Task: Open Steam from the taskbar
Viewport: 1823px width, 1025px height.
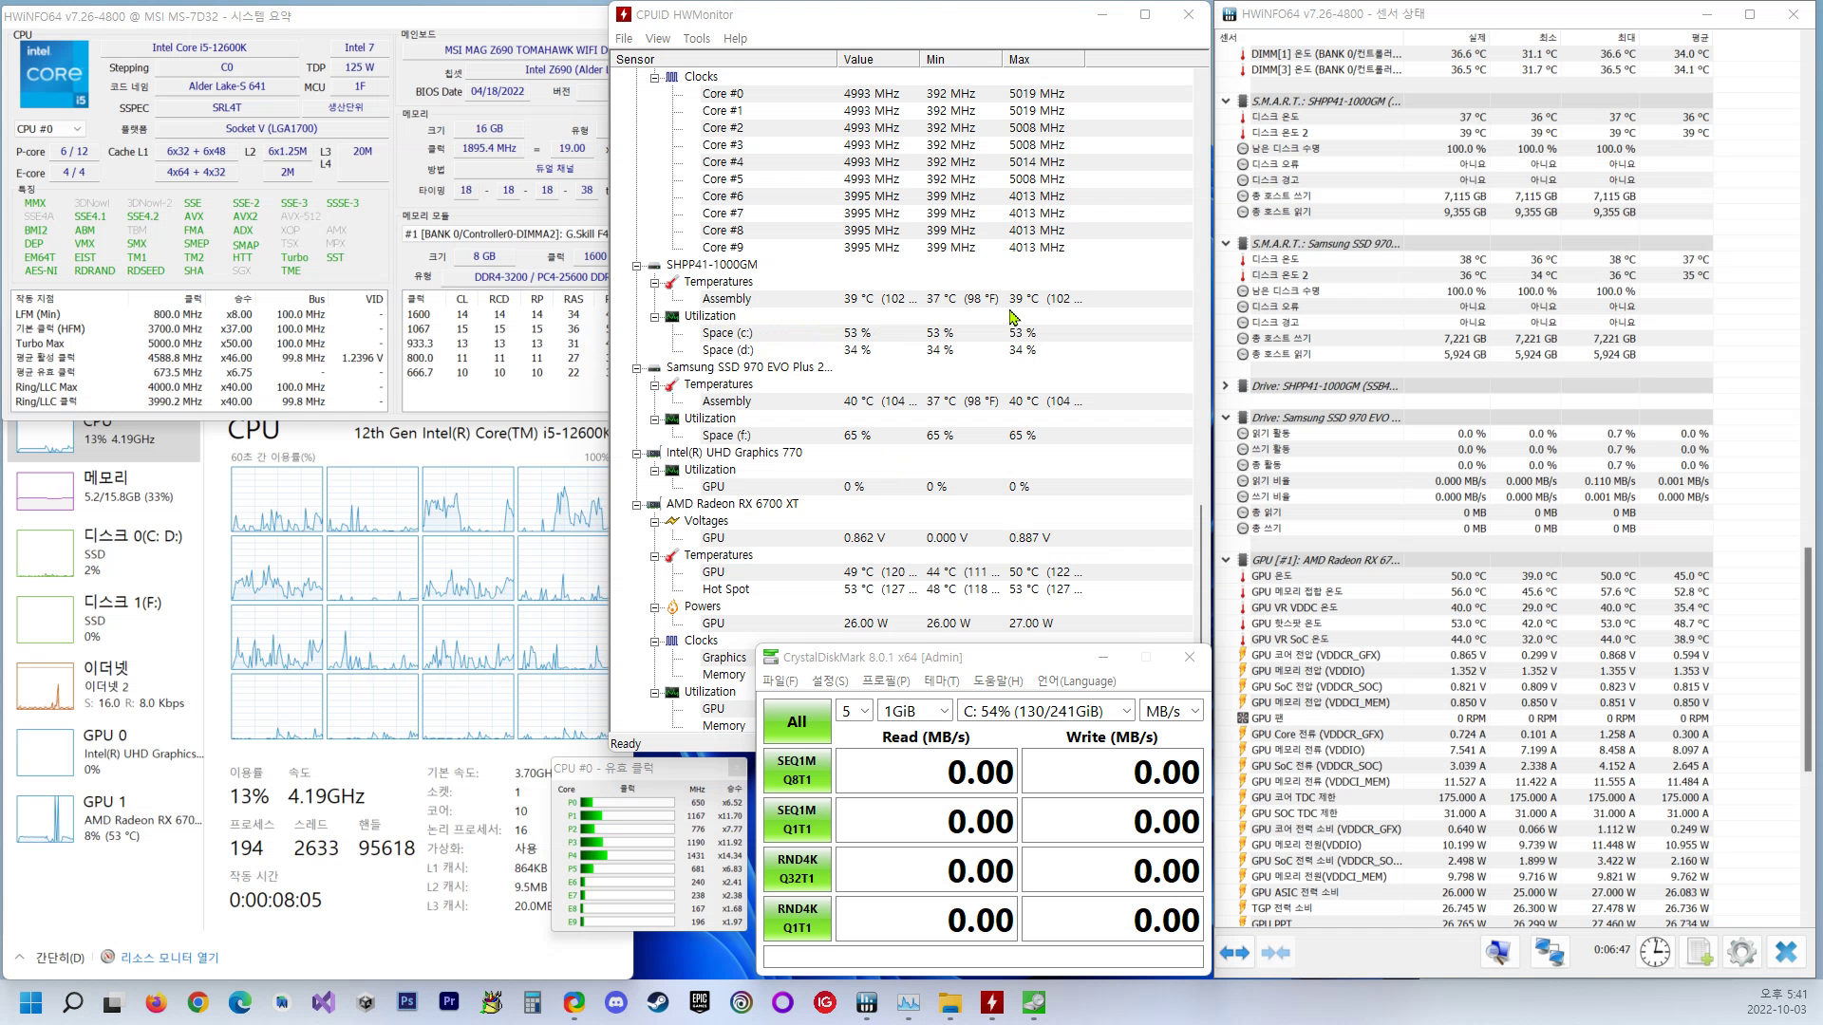Action: [657, 1002]
